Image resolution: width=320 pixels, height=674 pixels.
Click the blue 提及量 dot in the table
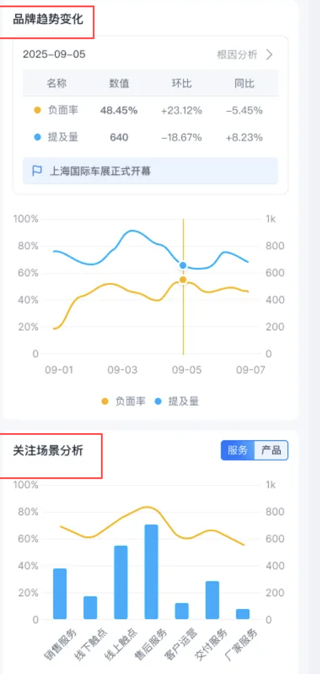pos(38,137)
